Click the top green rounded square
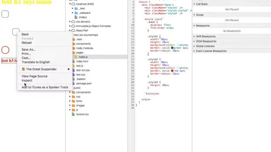Screen dimensions: 271x152 tap(5, 14)
